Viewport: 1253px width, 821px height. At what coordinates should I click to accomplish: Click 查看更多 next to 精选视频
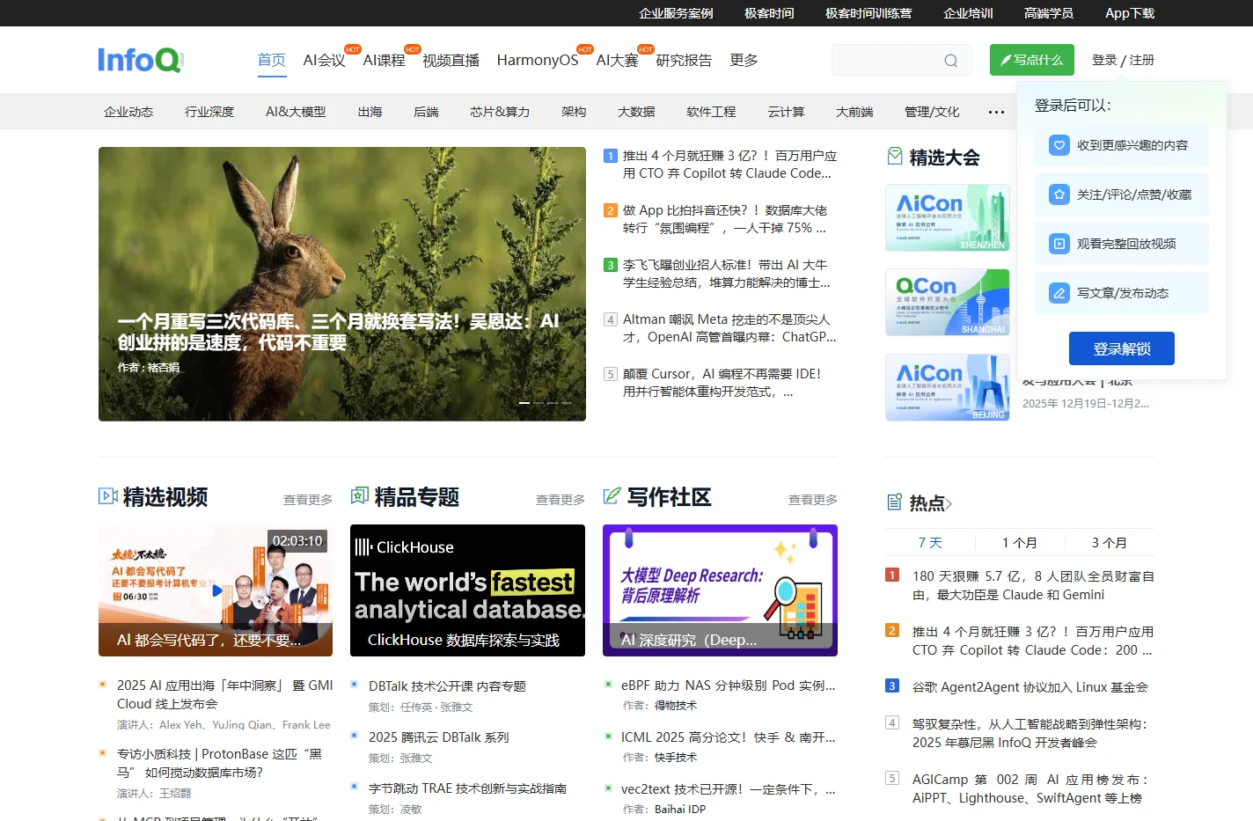(308, 500)
